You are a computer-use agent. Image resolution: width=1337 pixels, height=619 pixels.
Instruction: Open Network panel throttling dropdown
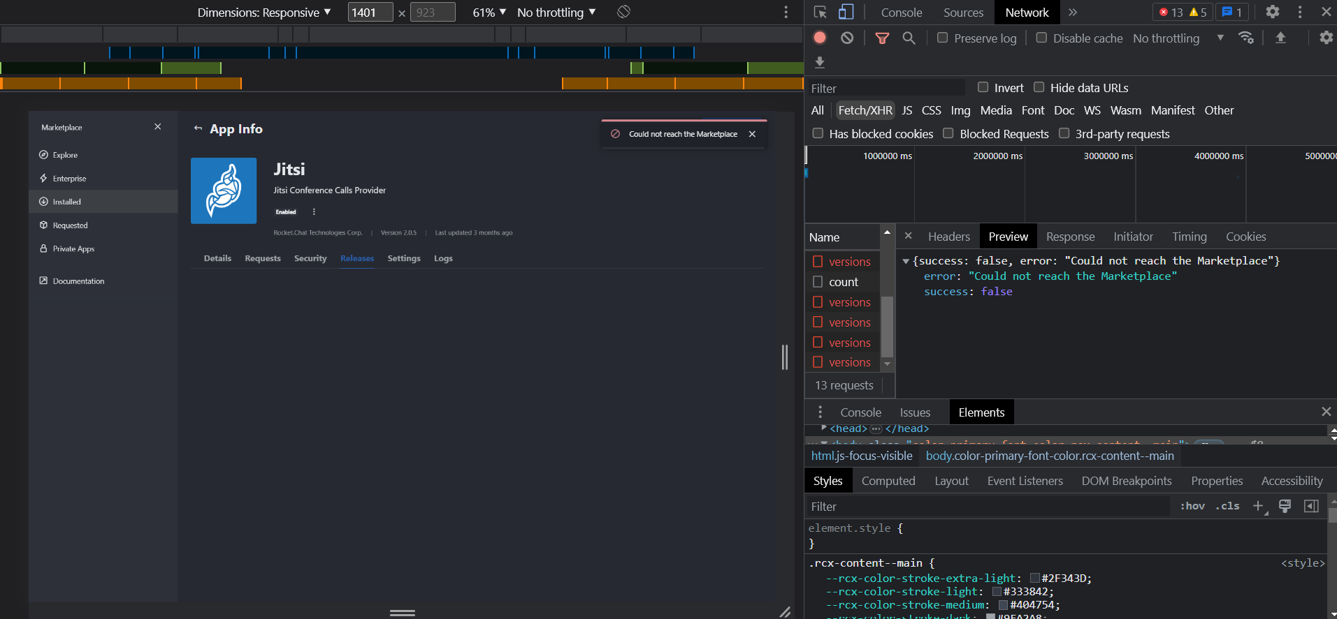[1178, 38]
